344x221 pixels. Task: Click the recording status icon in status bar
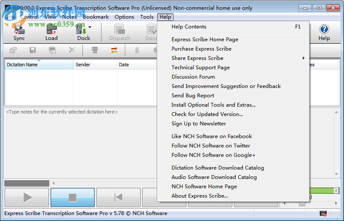pos(323,213)
